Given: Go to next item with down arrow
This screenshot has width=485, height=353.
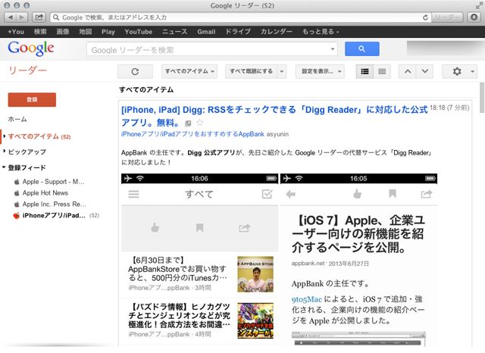Looking at the screenshot, I should coord(424,71).
